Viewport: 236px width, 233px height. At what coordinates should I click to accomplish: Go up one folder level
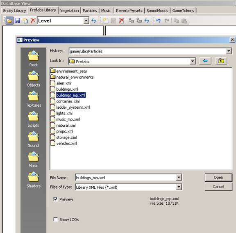221,61
